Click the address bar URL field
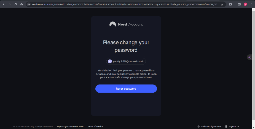The height and width of the screenshot is (129, 255). (x=125, y=4)
